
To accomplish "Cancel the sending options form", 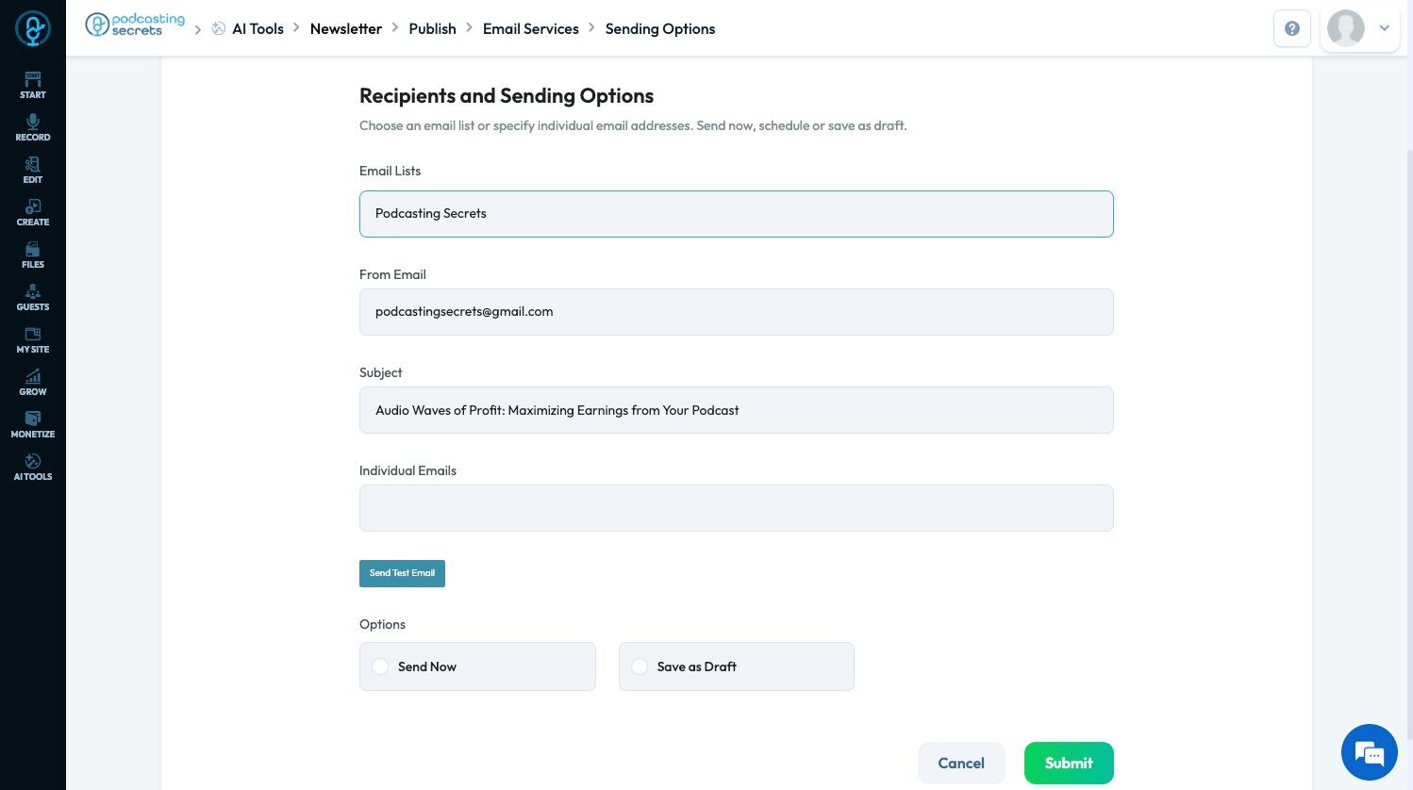I will 960,764.
